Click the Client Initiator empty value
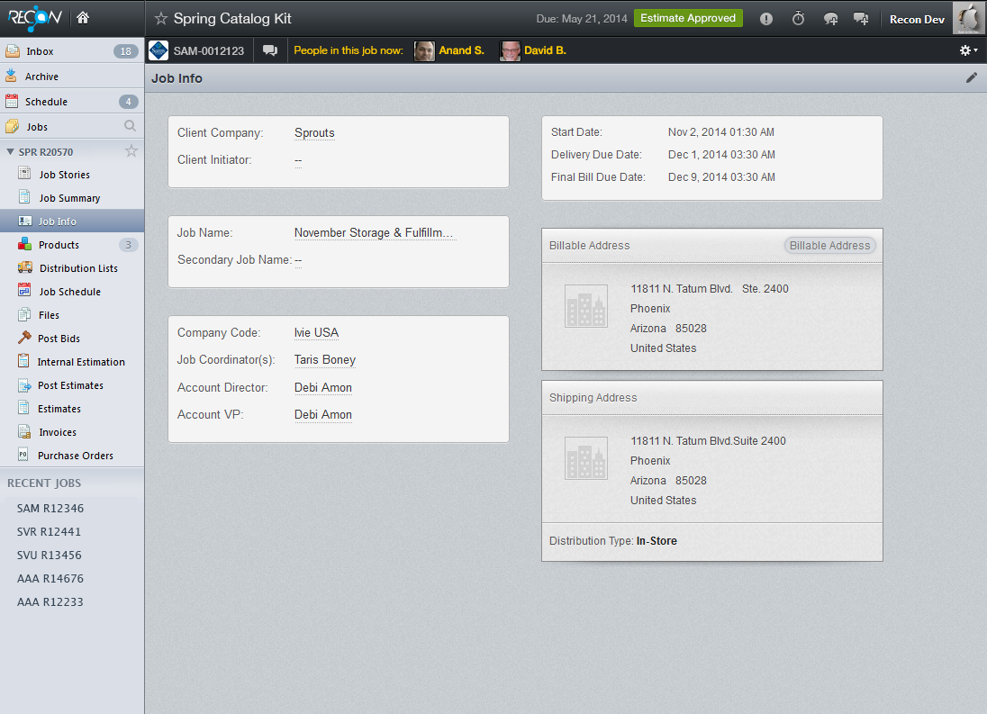Screen dimensions: 987x714 tap(298, 160)
